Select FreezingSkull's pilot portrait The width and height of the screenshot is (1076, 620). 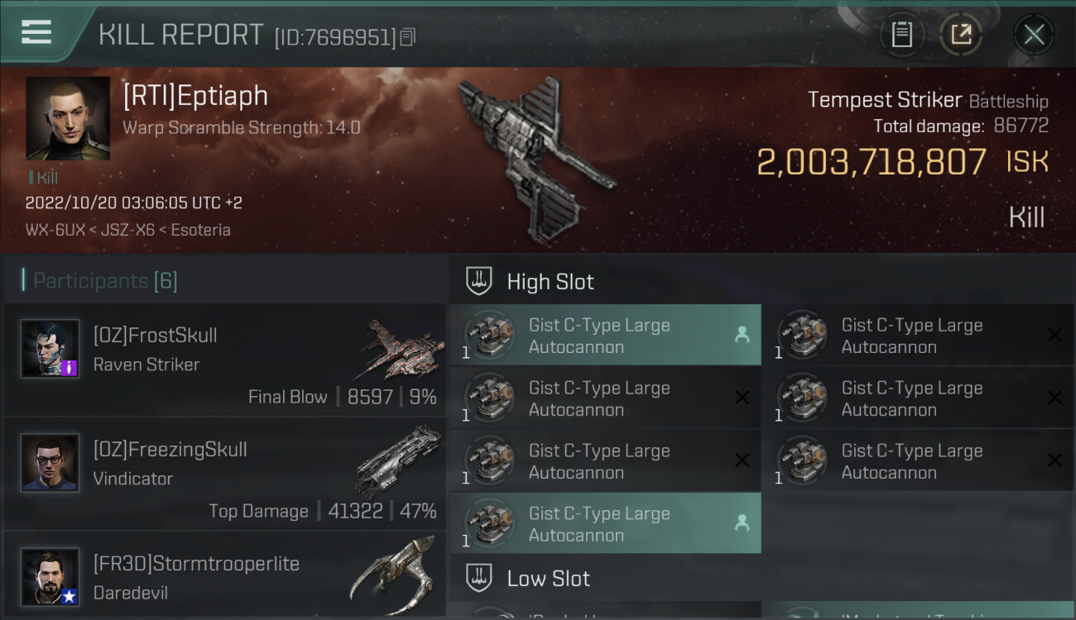[x=50, y=463]
